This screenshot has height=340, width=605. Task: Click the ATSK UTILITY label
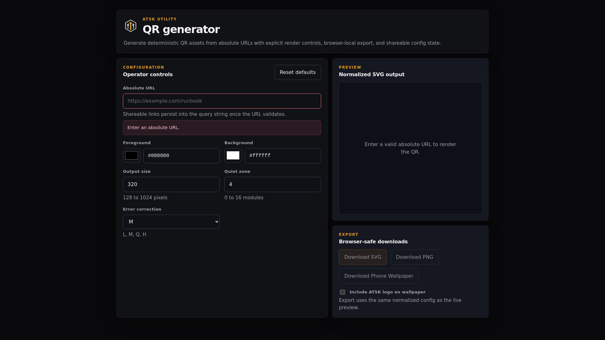click(x=159, y=19)
